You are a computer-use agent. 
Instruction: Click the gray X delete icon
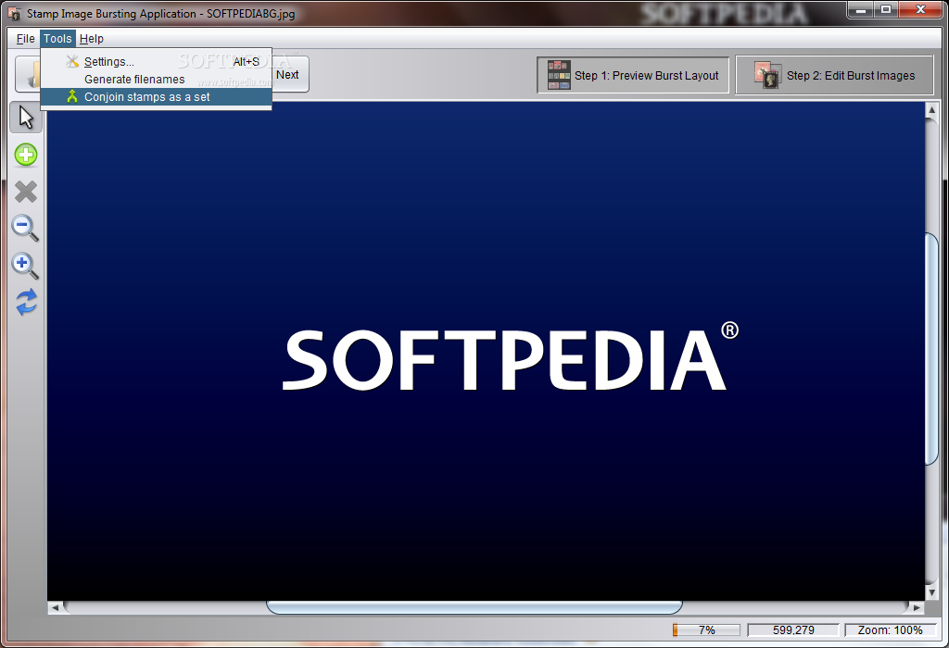pos(26,192)
